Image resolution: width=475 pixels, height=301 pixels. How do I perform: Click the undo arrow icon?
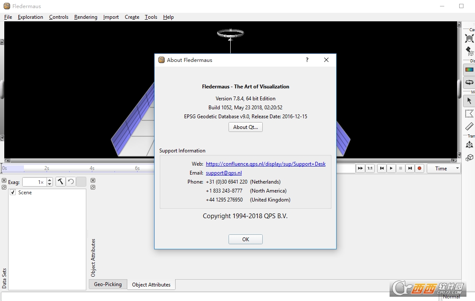click(x=71, y=182)
